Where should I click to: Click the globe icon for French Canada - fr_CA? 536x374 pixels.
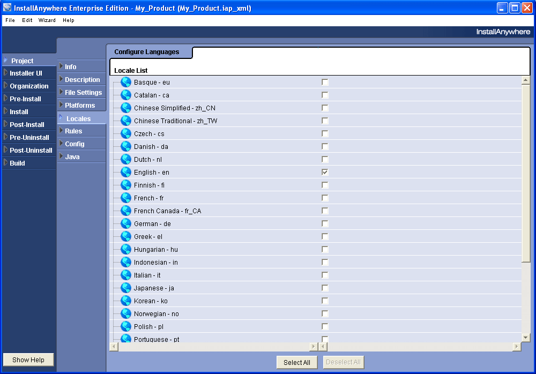click(125, 211)
